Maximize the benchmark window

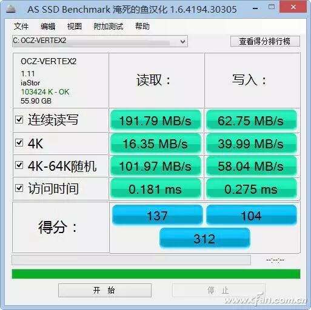pyautogui.click(x=272, y=7)
